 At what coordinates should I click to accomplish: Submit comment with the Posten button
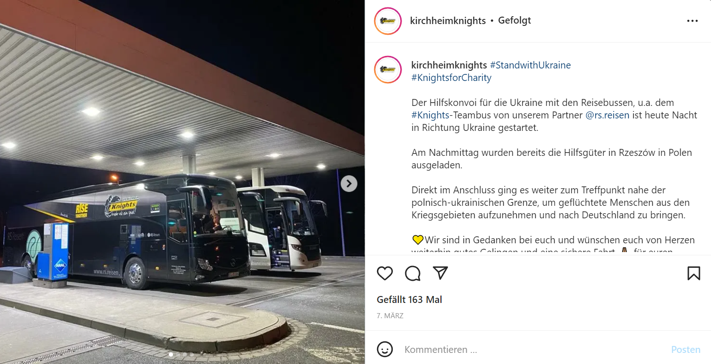686,350
